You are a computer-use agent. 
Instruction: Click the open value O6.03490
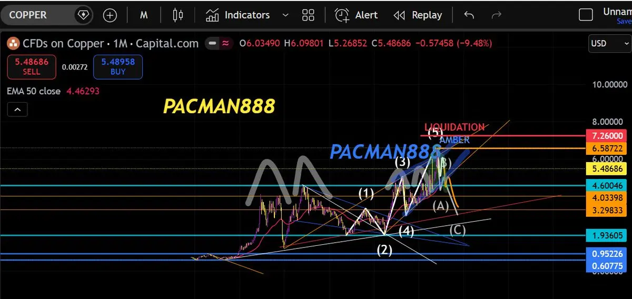tap(260, 43)
